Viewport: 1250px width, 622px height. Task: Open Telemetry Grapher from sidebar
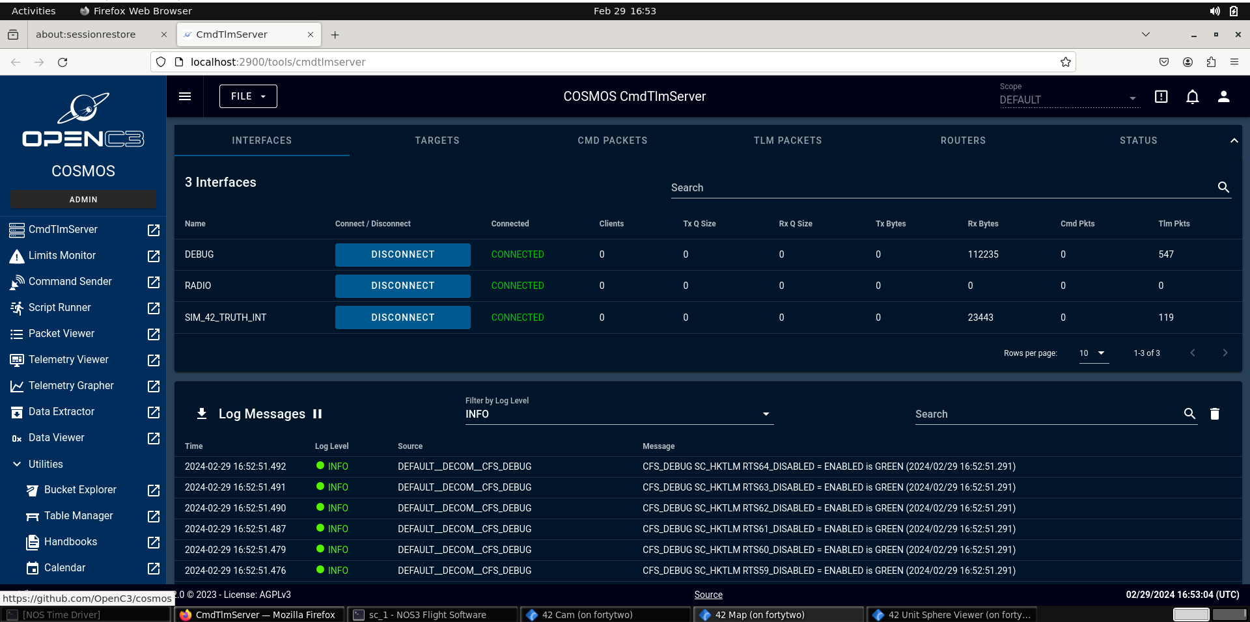[x=71, y=386]
